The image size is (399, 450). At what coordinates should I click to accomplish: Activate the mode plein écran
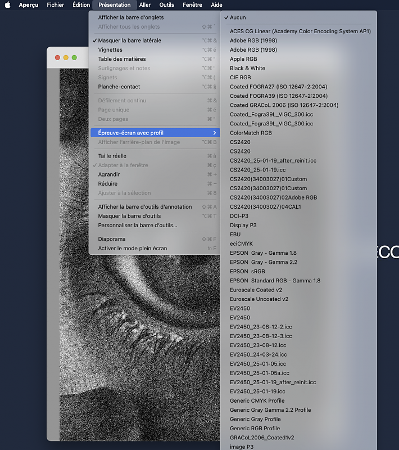click(133, 248)
